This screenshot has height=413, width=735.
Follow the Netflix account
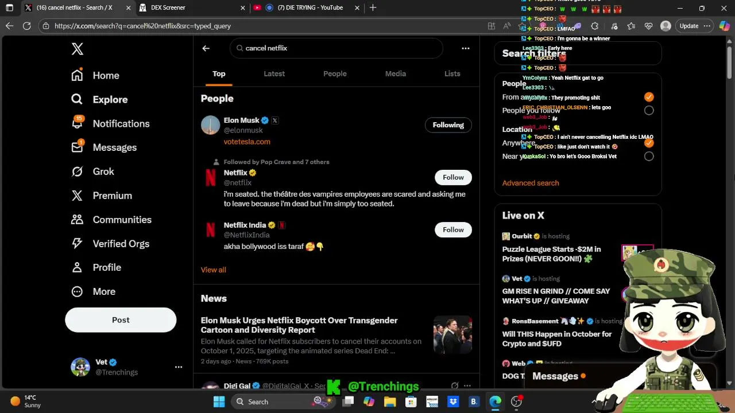click(453, 177)
